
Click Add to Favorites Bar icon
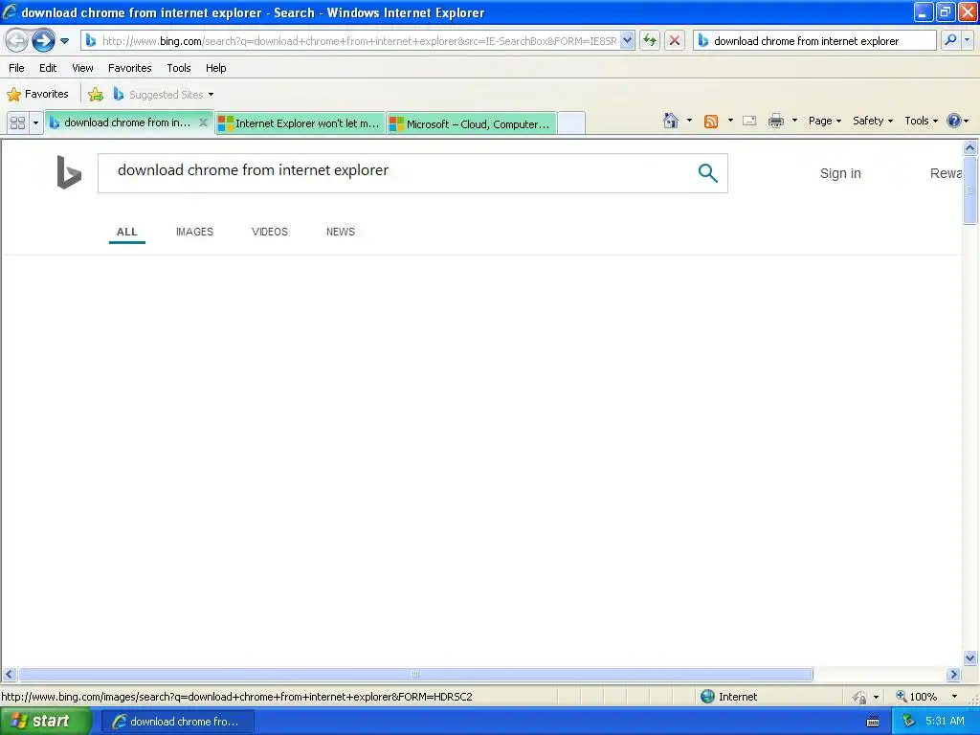(96, 95)
